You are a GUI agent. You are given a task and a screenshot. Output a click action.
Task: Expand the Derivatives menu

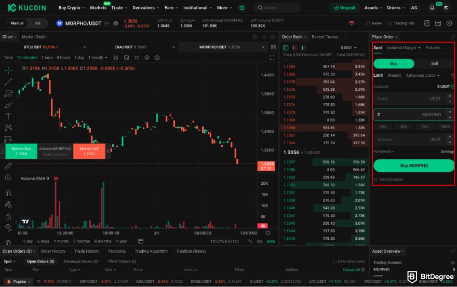pyautogui.click(x=146, y=8)
